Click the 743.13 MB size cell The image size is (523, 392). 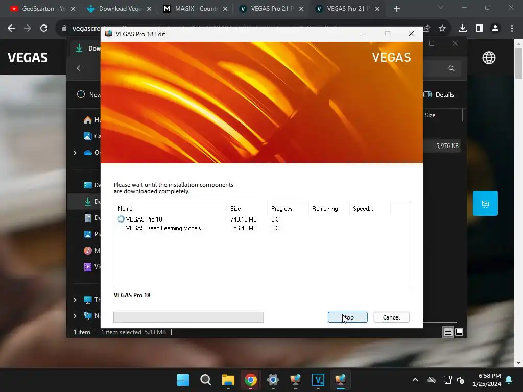[x=244, y=219]
